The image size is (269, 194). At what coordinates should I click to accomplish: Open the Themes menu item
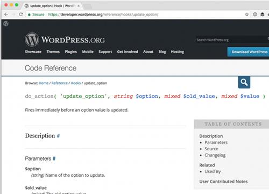click(53, 52)
